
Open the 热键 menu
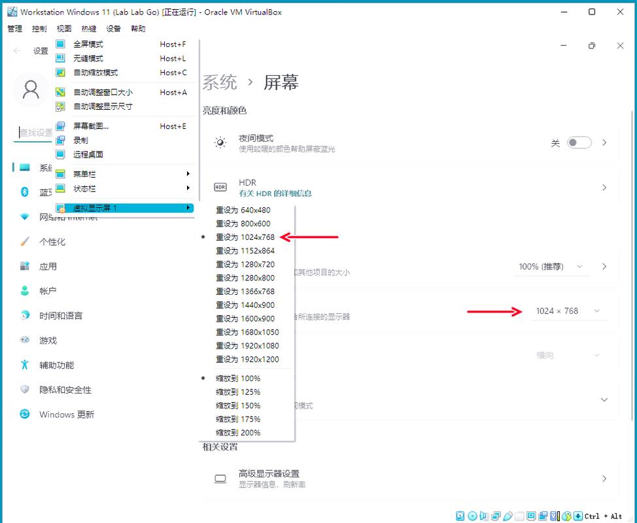pos(88,28)
